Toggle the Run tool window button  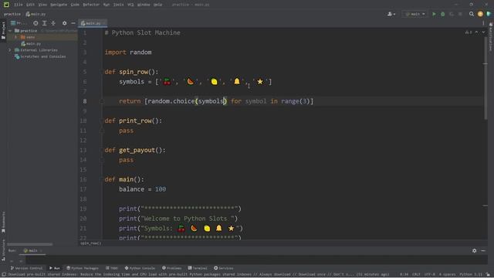pyautogui.click(x=55, y=268)
